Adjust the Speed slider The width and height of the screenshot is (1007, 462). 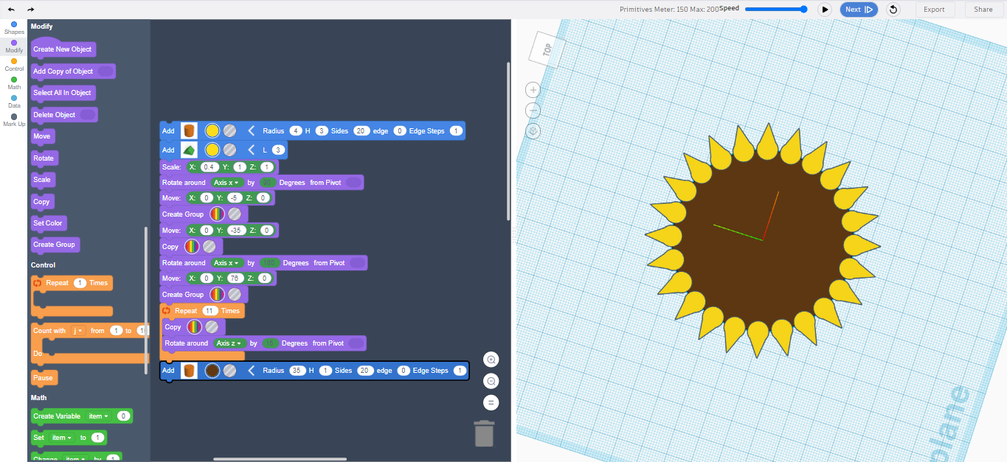click(776, 9)
